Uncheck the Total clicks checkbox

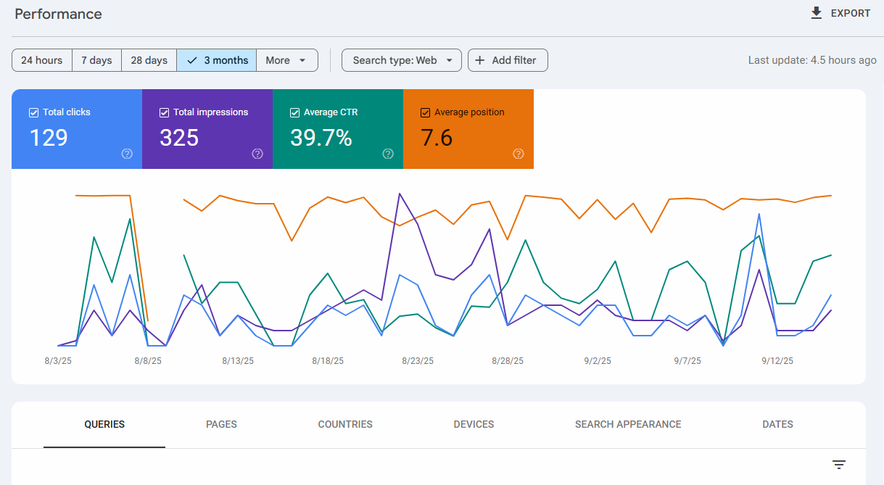point(33,112)
